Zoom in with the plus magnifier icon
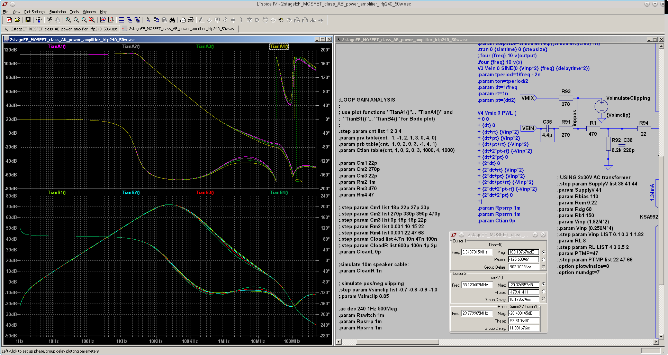This screenshot has height=355, width=668. (x=68, y=20)
